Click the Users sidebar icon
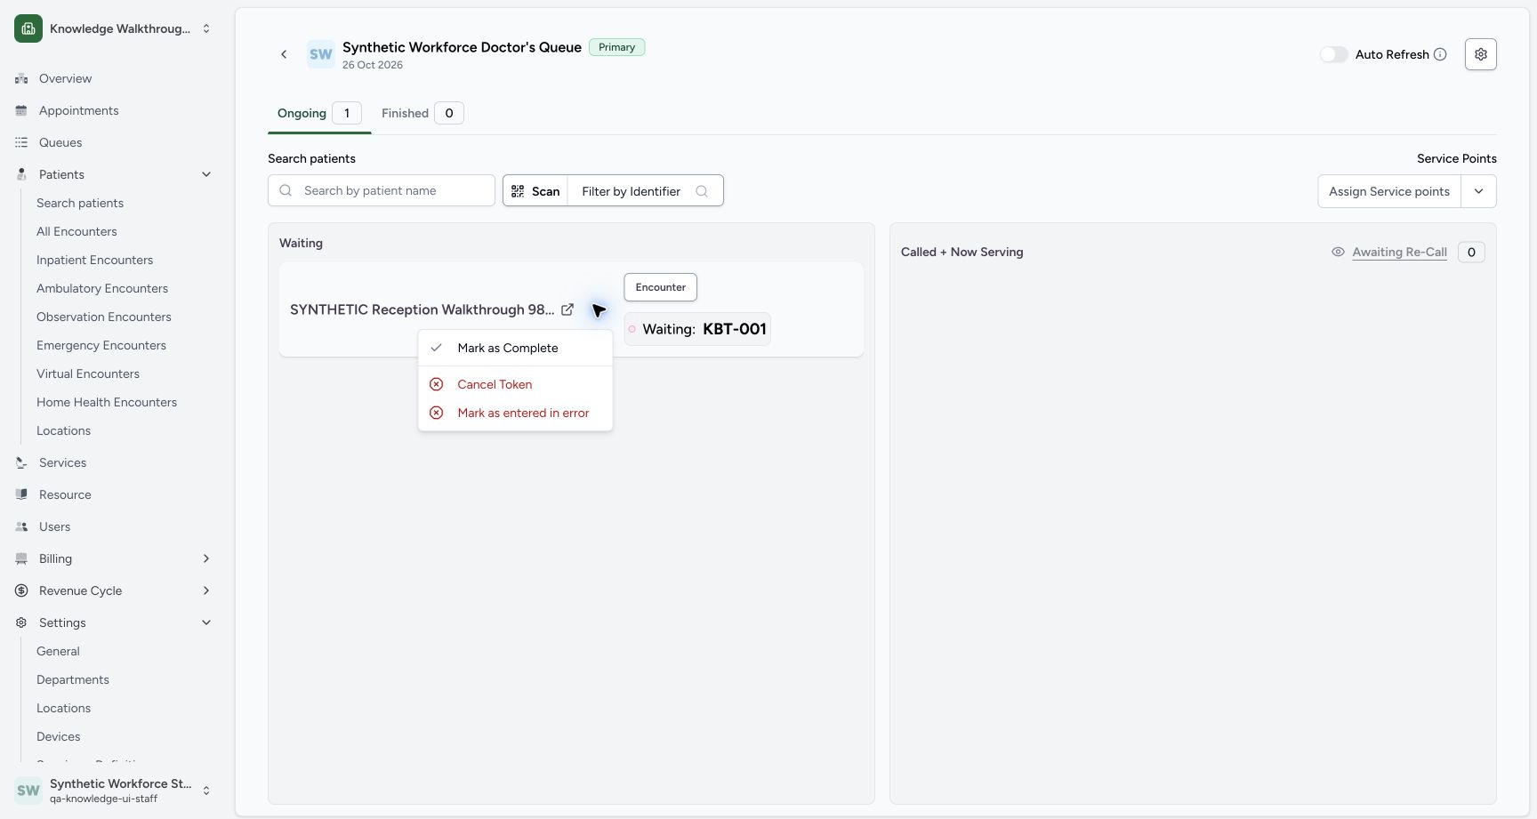Screen dimensions: 1537x819 click(x=21, y=526)
